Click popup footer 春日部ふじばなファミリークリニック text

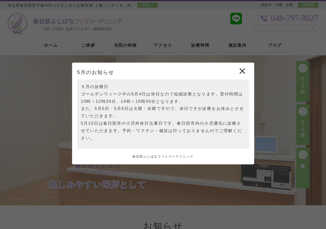(x=163, y=156)
